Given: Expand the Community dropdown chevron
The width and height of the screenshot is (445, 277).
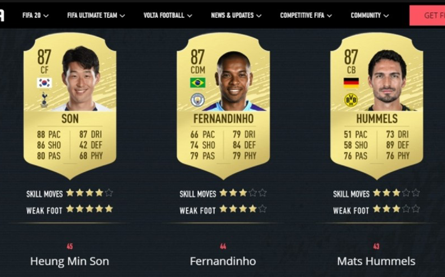Looking at the screenshot, I should (x=385, y=16).
